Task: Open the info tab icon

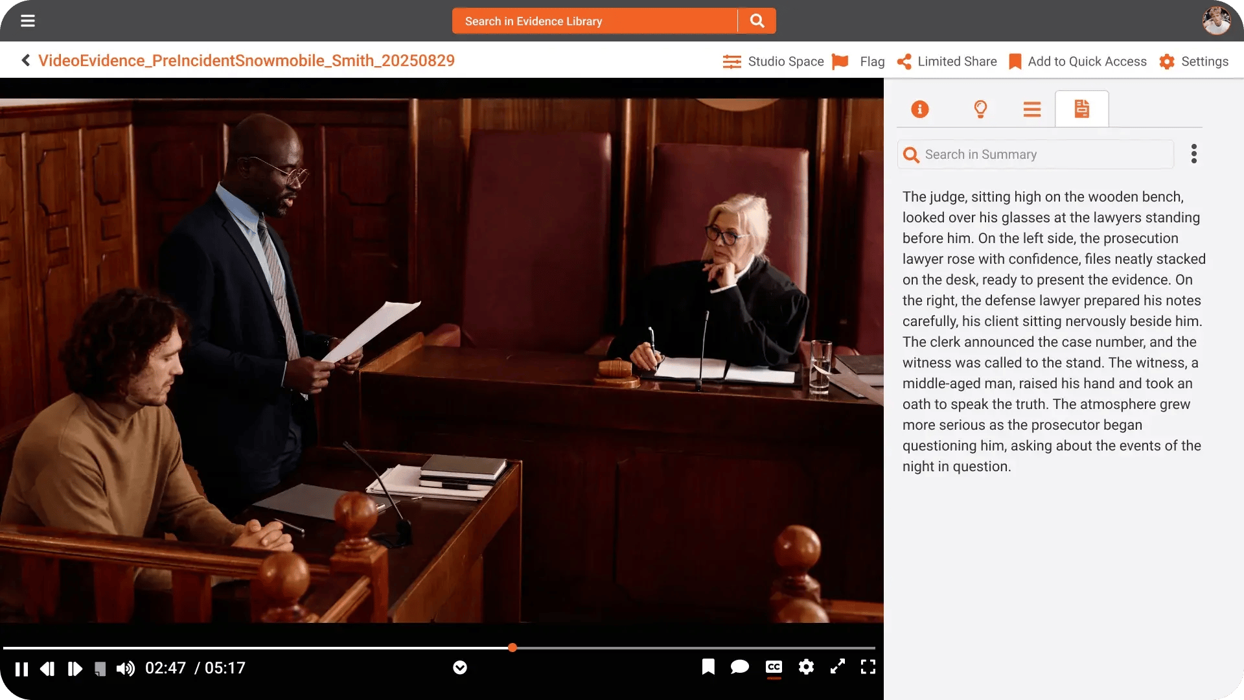Action: click(919, 109)
